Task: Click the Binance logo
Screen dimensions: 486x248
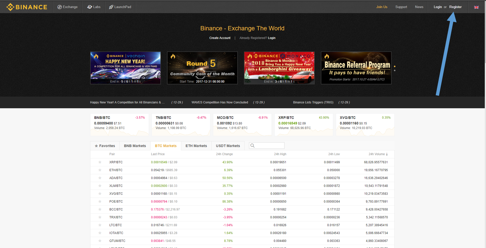Action: [x=27, y=7]
